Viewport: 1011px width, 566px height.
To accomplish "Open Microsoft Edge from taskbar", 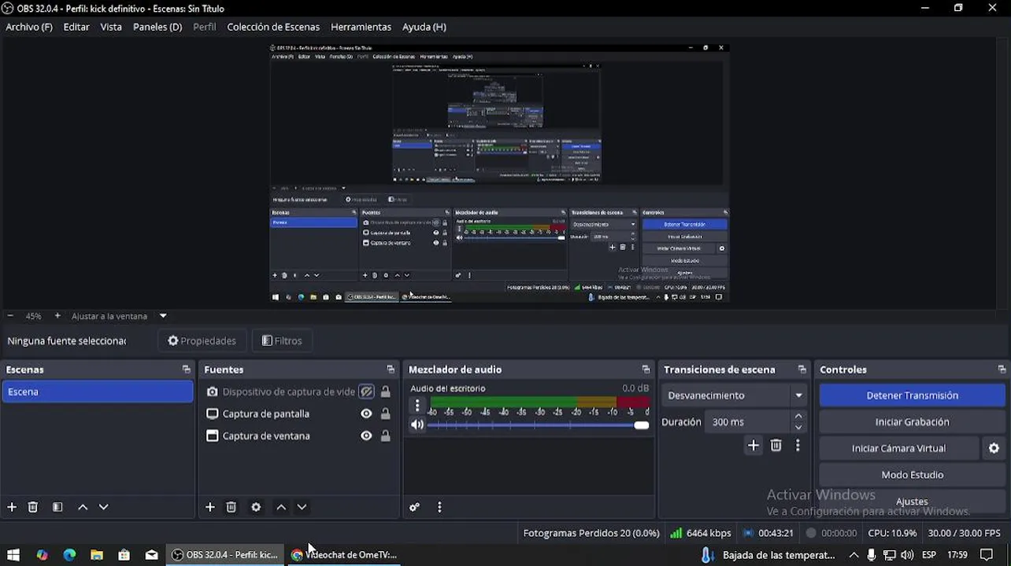I will pyautogui.click(x=69, y=555).
